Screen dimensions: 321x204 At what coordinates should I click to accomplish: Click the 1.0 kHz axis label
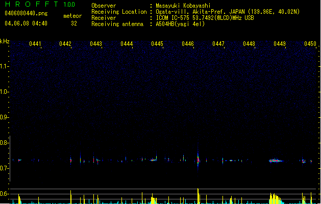click(x=4, y=92)
